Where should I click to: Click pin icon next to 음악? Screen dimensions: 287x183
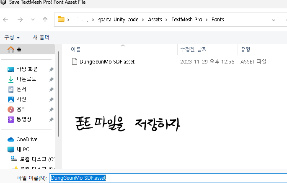52,109
